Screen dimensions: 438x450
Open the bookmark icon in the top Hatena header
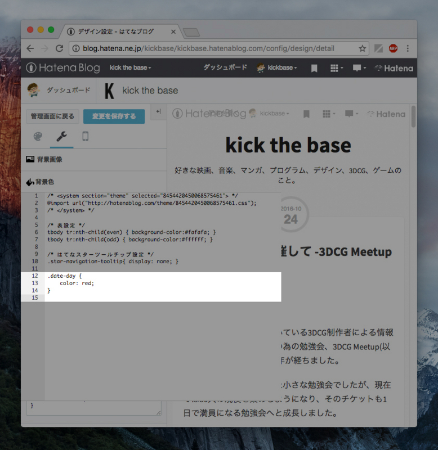coord(314,68)
